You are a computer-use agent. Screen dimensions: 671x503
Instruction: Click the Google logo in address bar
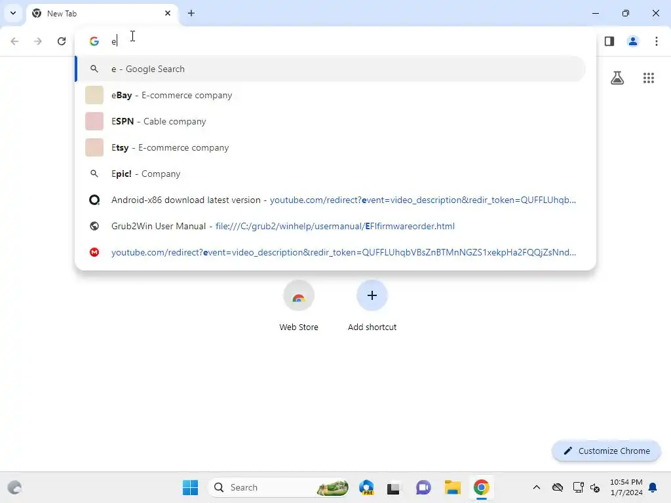[94, 41]
